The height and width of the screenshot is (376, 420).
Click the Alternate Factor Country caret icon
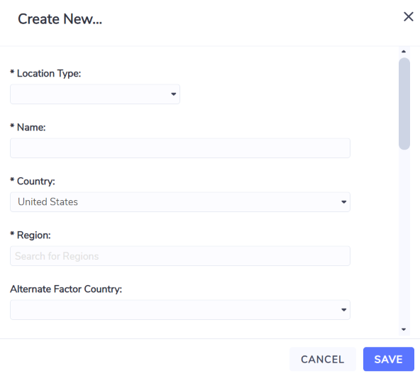tap(343, 310)
